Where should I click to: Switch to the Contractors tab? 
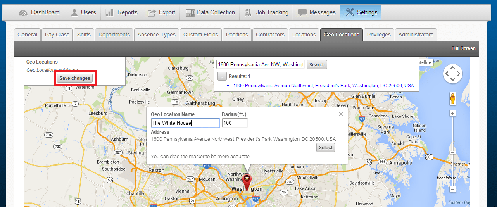pyautogui.click(x=270, y=34)
